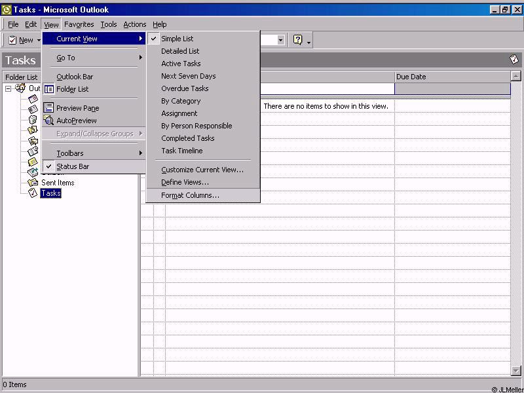Click the scrollbar up arrow in task list

click(x=515, y=77)
